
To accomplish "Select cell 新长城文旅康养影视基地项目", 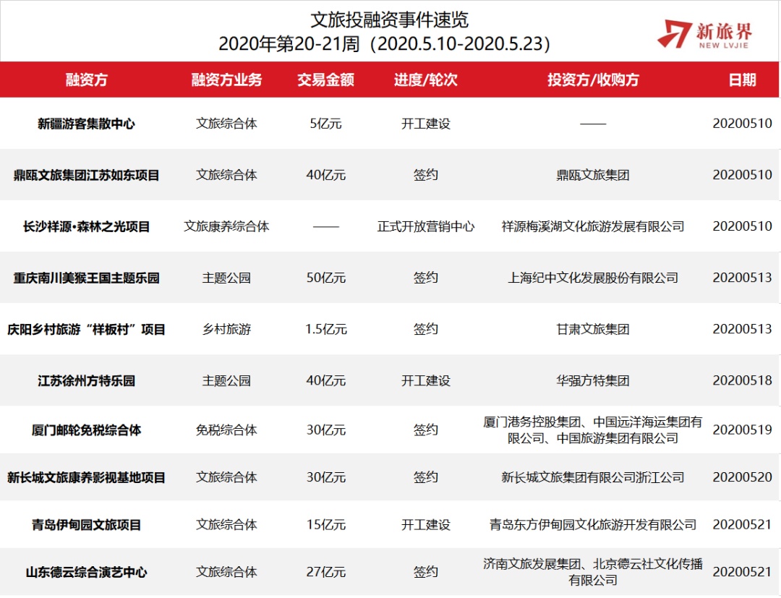I will tap(86, 477).
